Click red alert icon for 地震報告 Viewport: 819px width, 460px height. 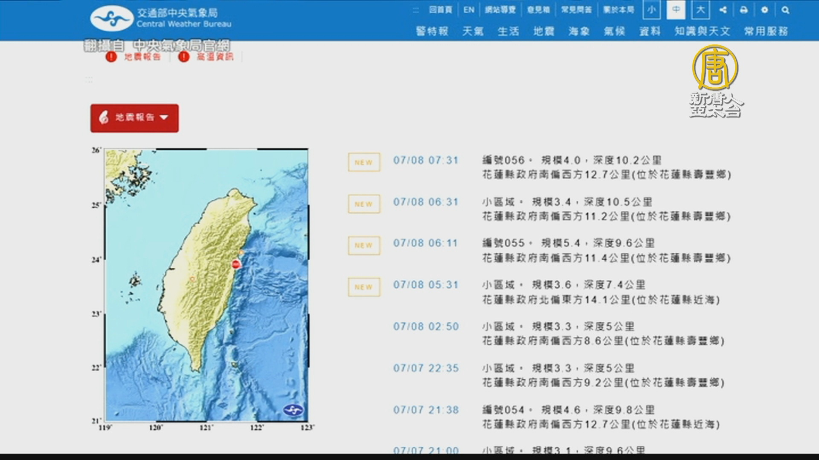(x=111, y=57)
